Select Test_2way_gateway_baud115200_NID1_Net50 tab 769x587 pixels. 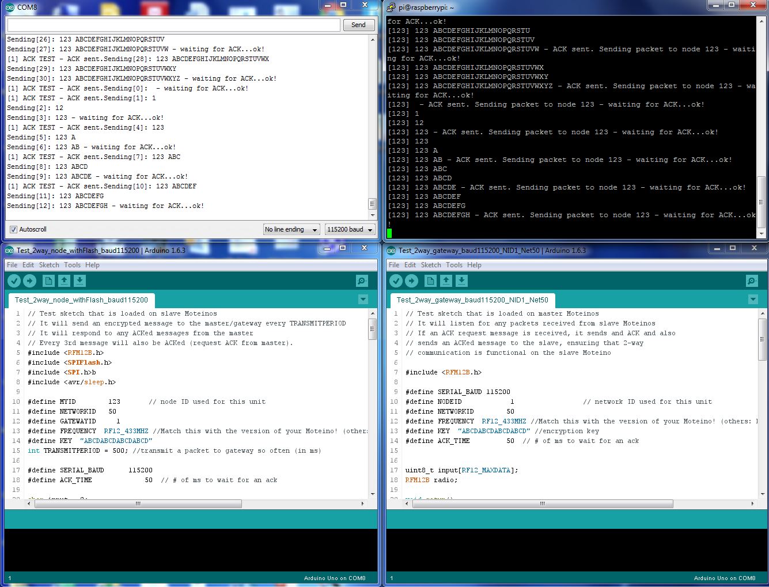pos(472,300)
